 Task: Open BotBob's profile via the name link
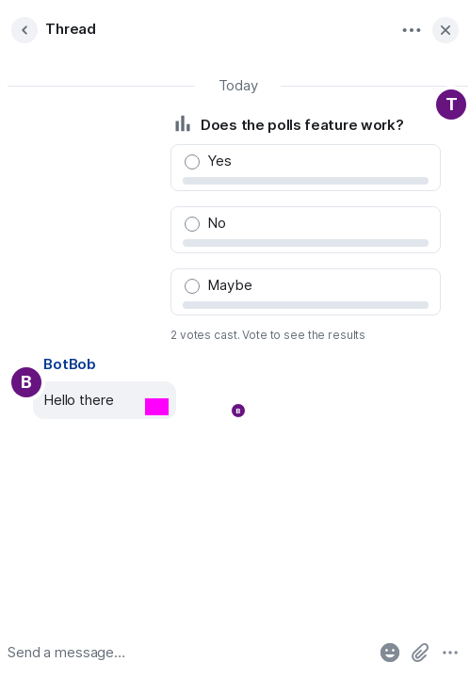tap(70, 364)
